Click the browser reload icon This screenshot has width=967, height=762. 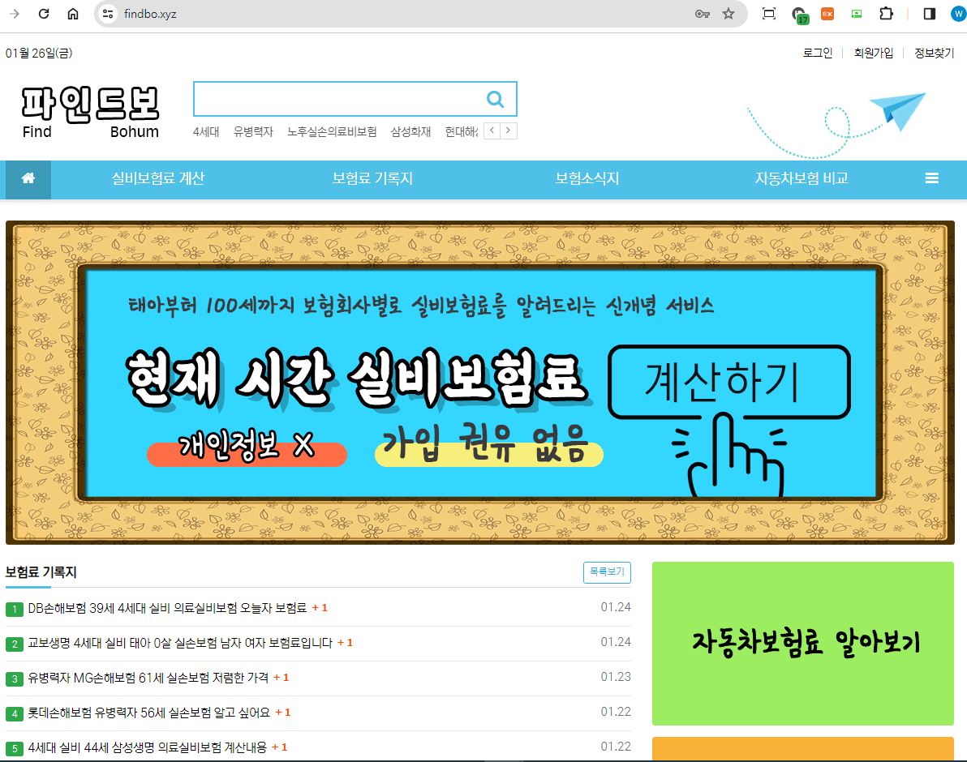tap(44, 14)
